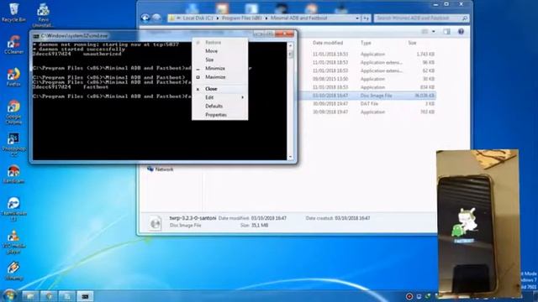
Task: Select the Application extension row sized 62 KB
Action: click(367, 70)
